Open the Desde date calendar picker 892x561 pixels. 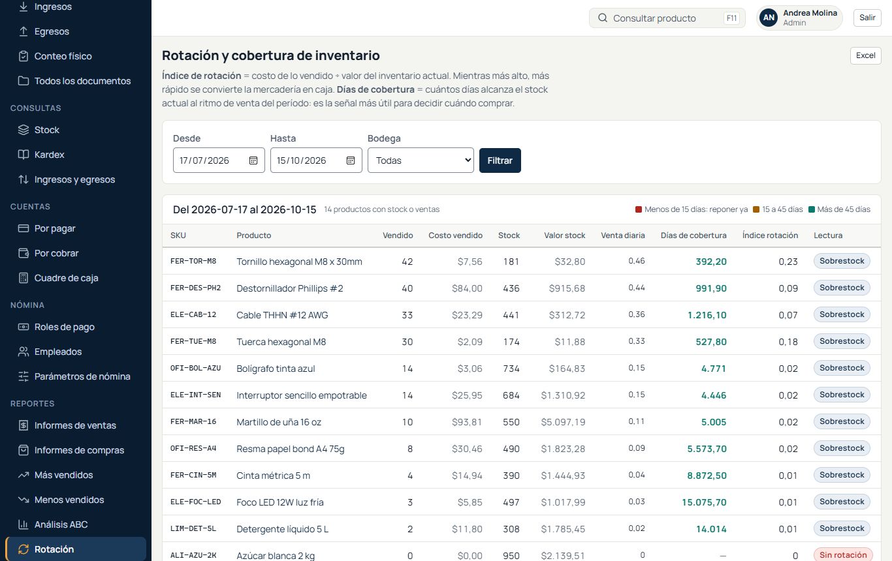pyautogui.click(x=253, y=160)
